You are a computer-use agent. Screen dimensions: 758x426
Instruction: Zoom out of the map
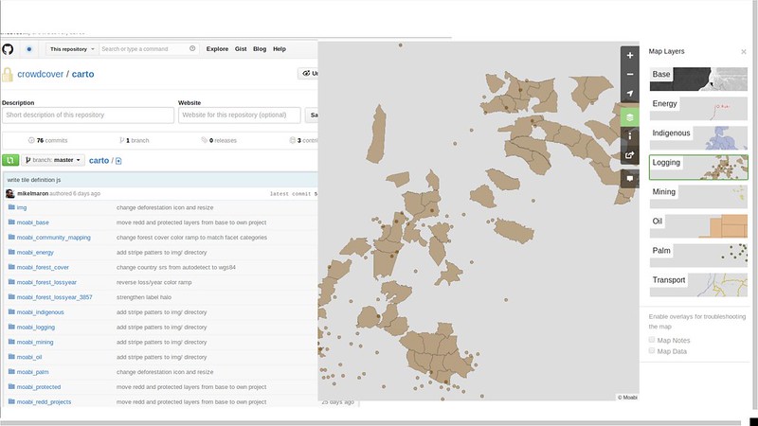(x=629, y=75)
